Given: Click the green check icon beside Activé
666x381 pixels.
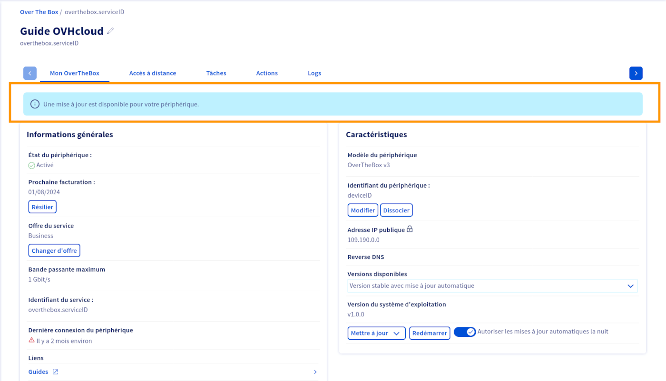Looking at the screenshot, I should point(31,165).
